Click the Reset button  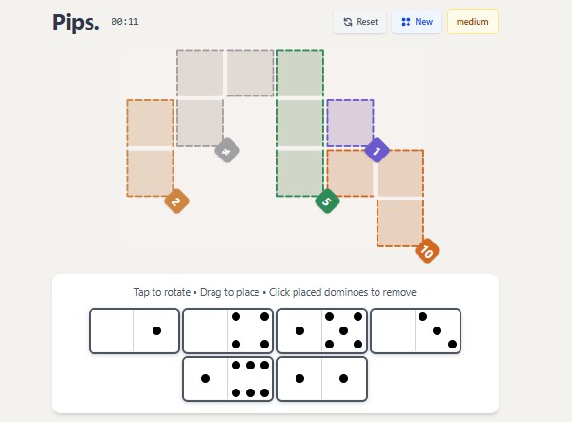[x=359, y=21]
